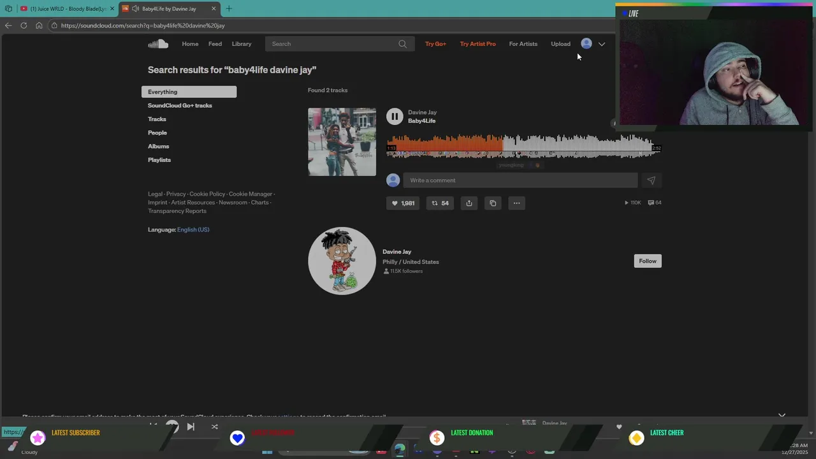Select the Everything filter
This screenshot has width=816, height=459.
point(189,92)
